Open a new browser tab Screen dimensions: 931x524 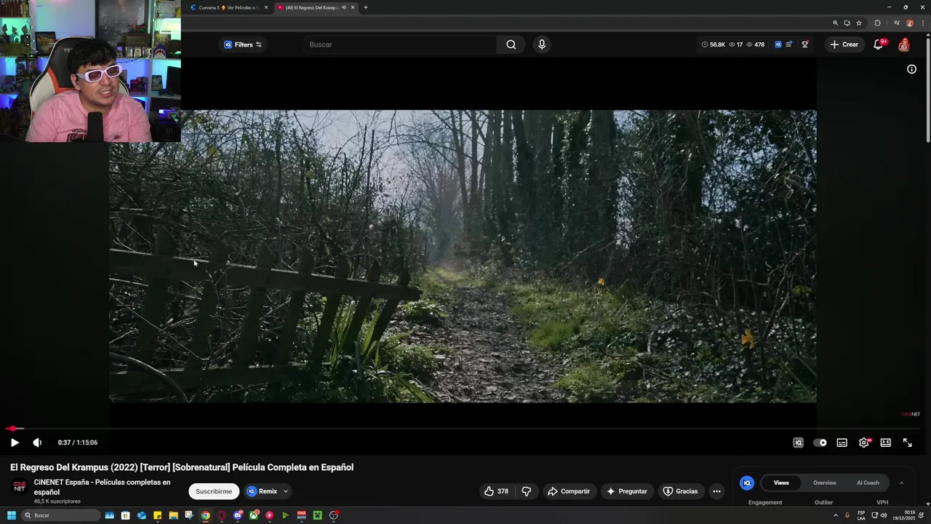click(365, 7)
